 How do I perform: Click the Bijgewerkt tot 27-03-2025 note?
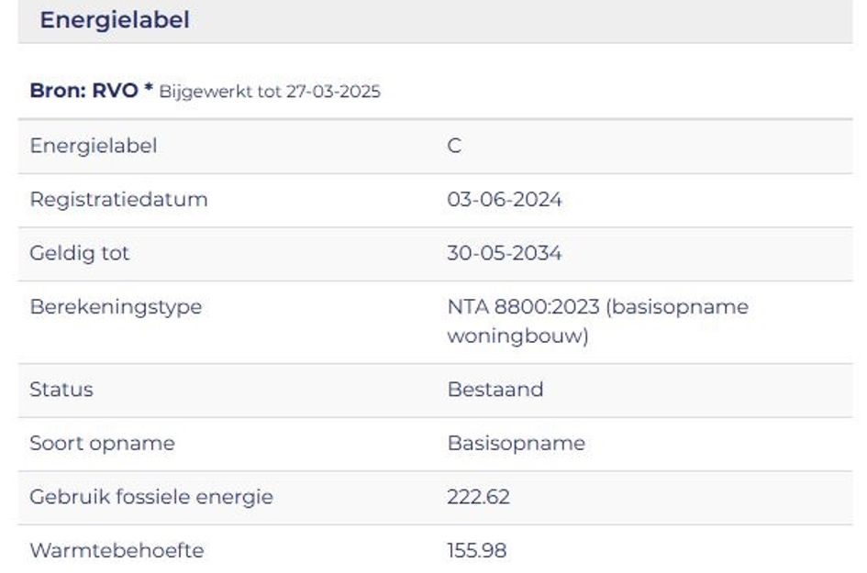tap(270, 92)
